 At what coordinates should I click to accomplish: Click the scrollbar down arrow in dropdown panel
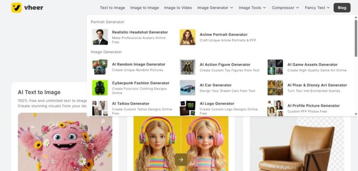tap(356, 114)
